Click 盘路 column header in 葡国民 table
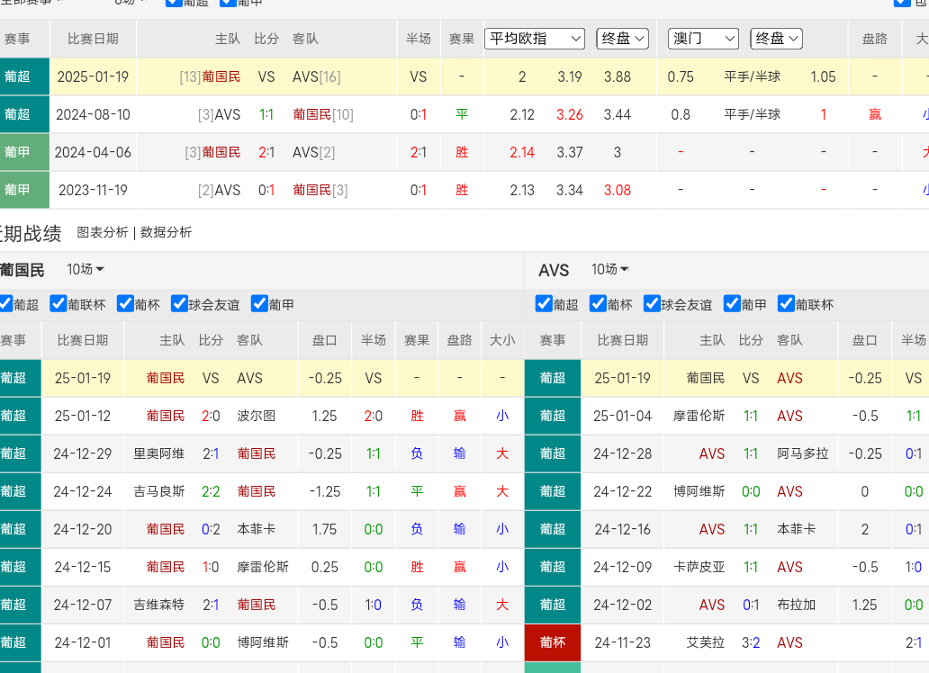Image resolution: width=929 pixels, height=673 pixels. click(459, 340)
